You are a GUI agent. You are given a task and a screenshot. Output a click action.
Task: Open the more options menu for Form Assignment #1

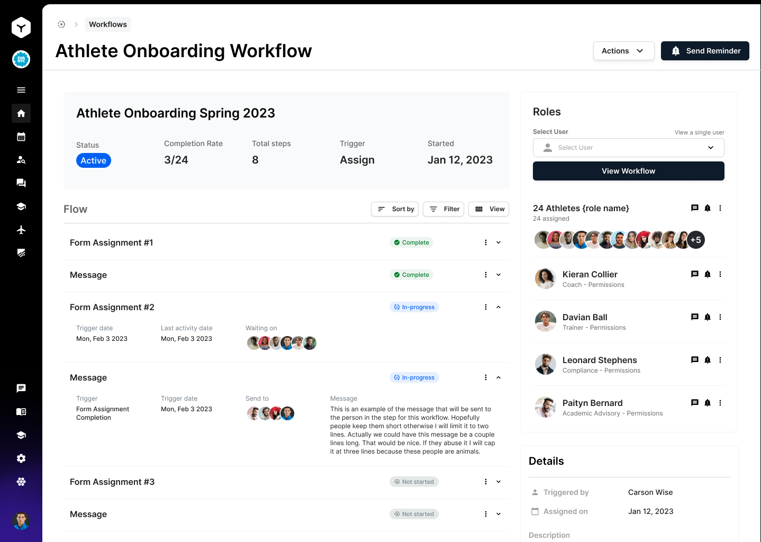(x=485, y=242)
